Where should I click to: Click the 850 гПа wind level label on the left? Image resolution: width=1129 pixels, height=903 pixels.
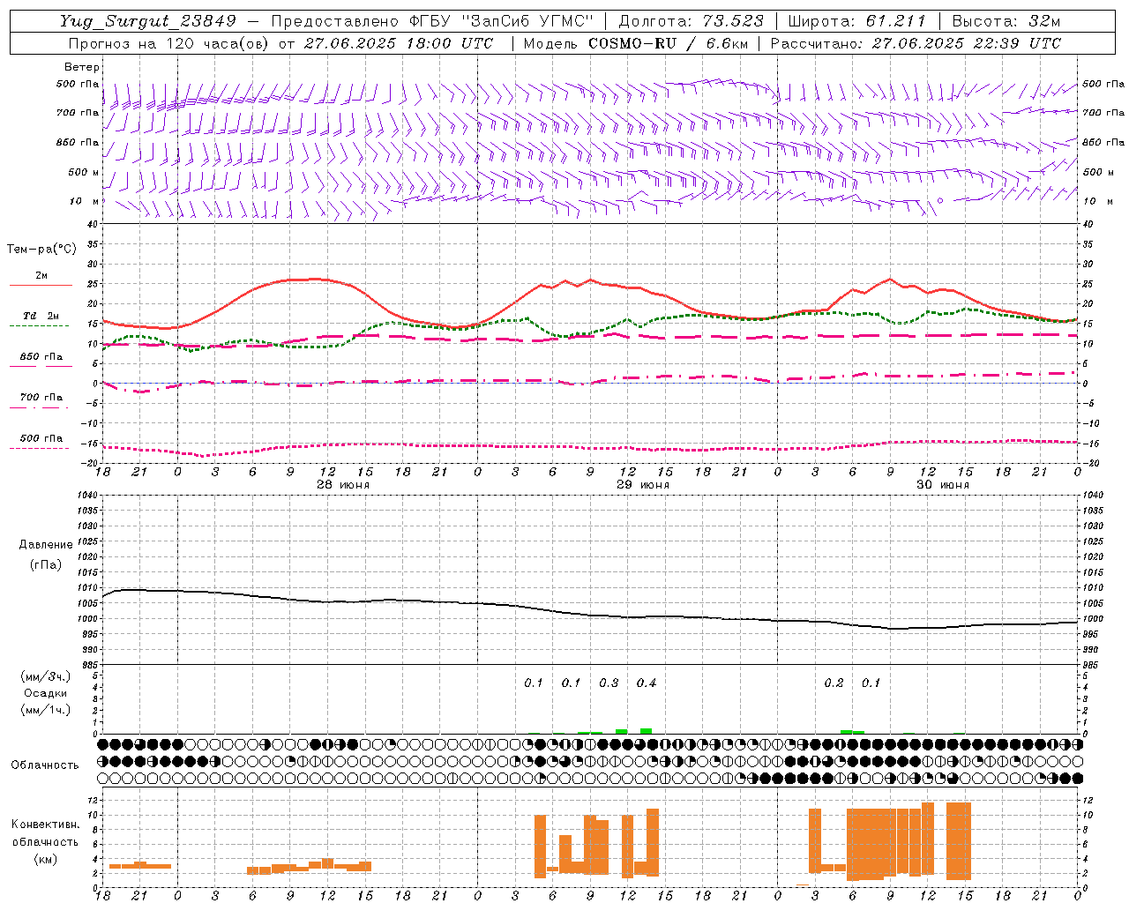pyautogui.click(x=78, y=142)
